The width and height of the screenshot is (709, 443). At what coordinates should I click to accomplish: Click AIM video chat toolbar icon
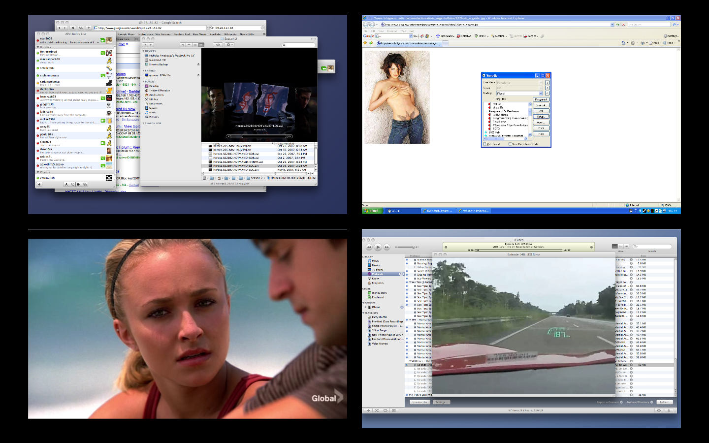tap(78, 185)
